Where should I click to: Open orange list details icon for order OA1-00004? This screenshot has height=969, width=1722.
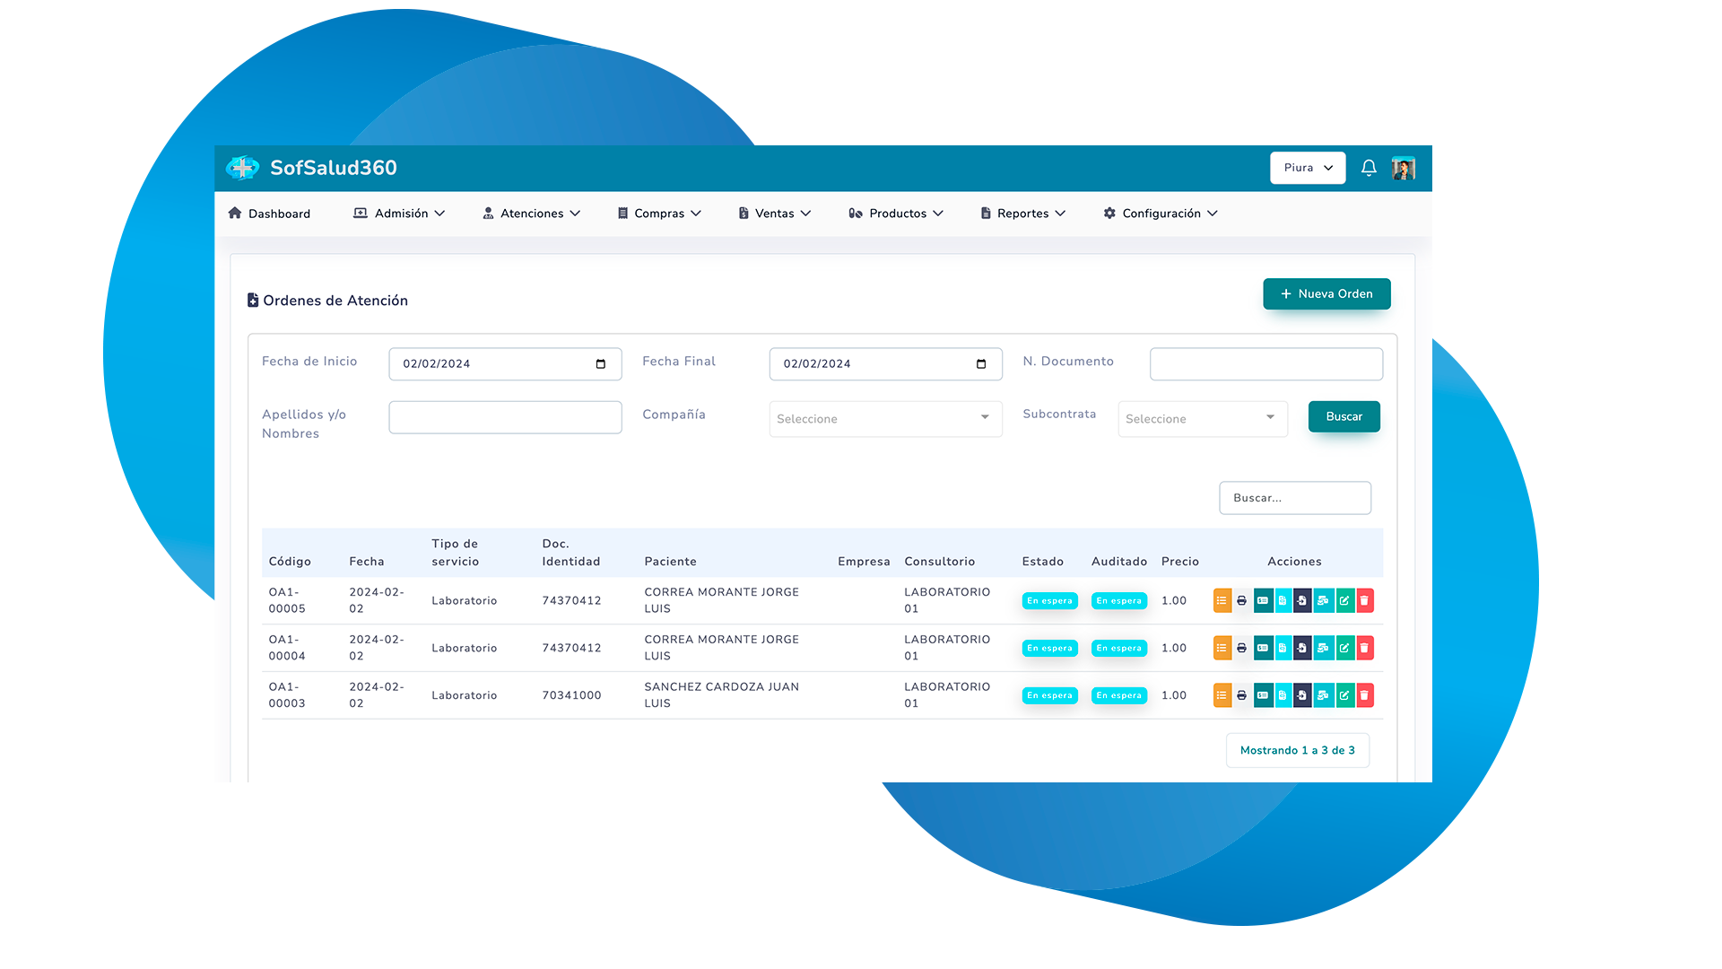1222,648
